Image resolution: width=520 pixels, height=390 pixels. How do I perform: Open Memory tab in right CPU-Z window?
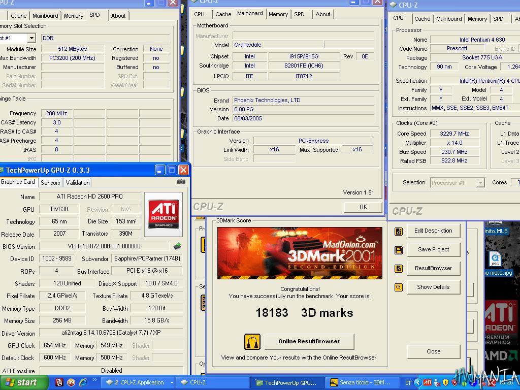click(x=477, y=19)
